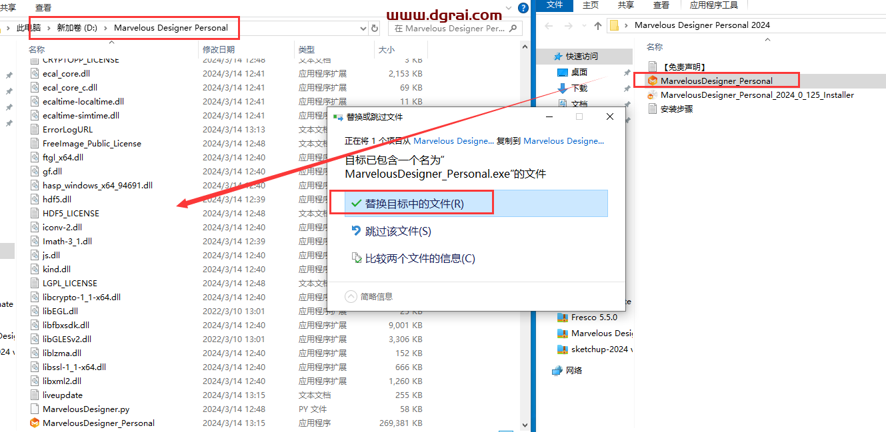
Task: Click the chevron after 新加卷 (D:) in breadcrumb
Action: (106, 28)
